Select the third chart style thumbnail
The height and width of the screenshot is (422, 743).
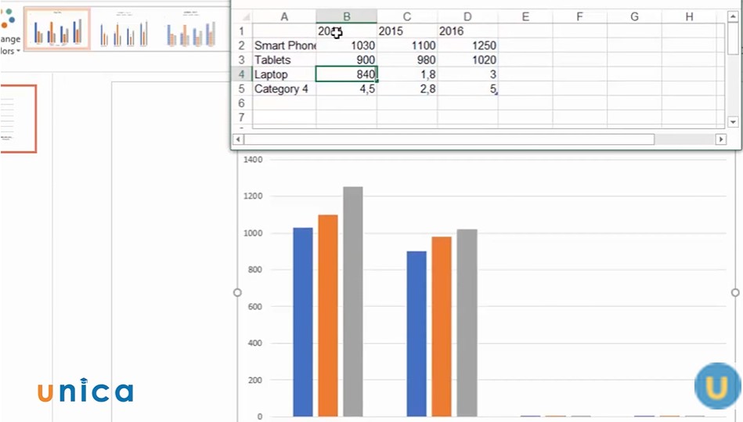[190, 29]
